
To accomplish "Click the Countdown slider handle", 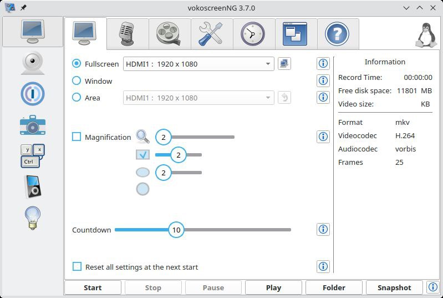I will point(176,230).
